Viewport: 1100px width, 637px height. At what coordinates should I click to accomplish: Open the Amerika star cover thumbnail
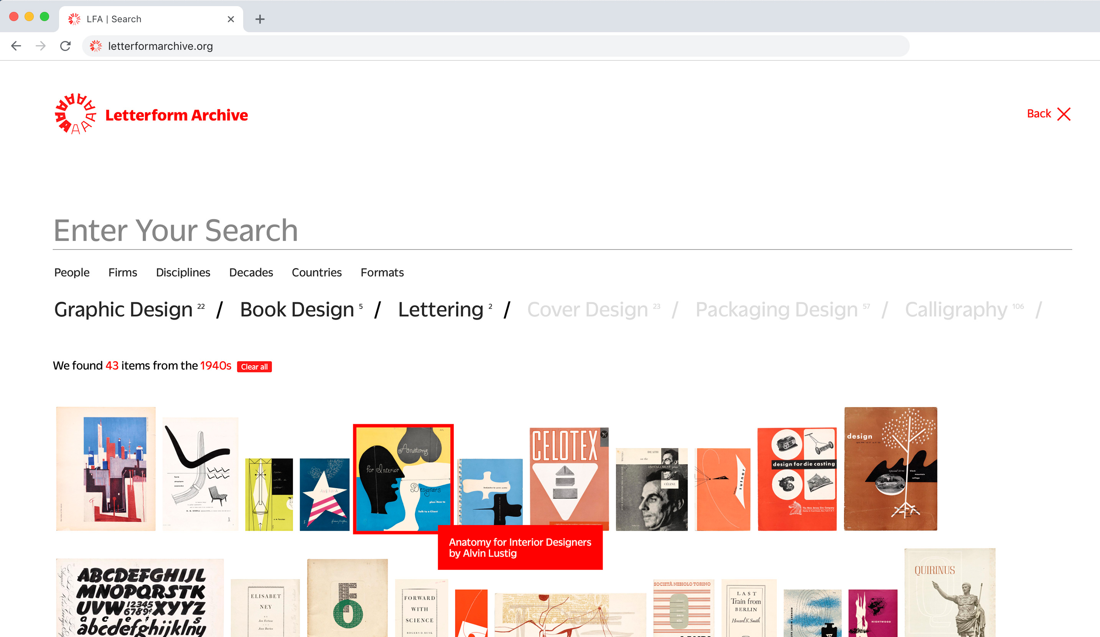tap(324, 494)
